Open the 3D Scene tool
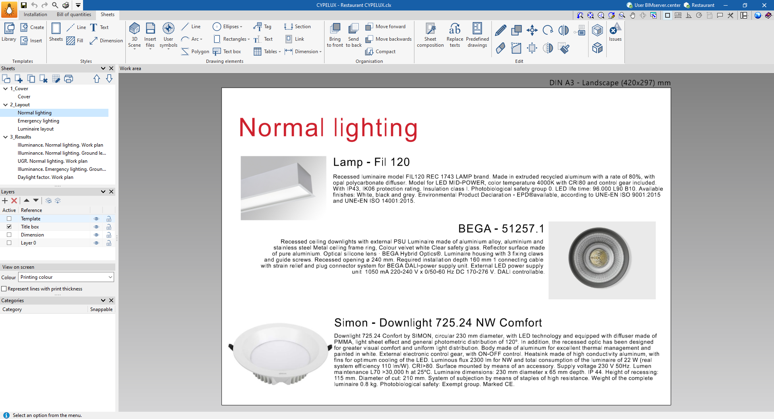 [x=134, y=35]
